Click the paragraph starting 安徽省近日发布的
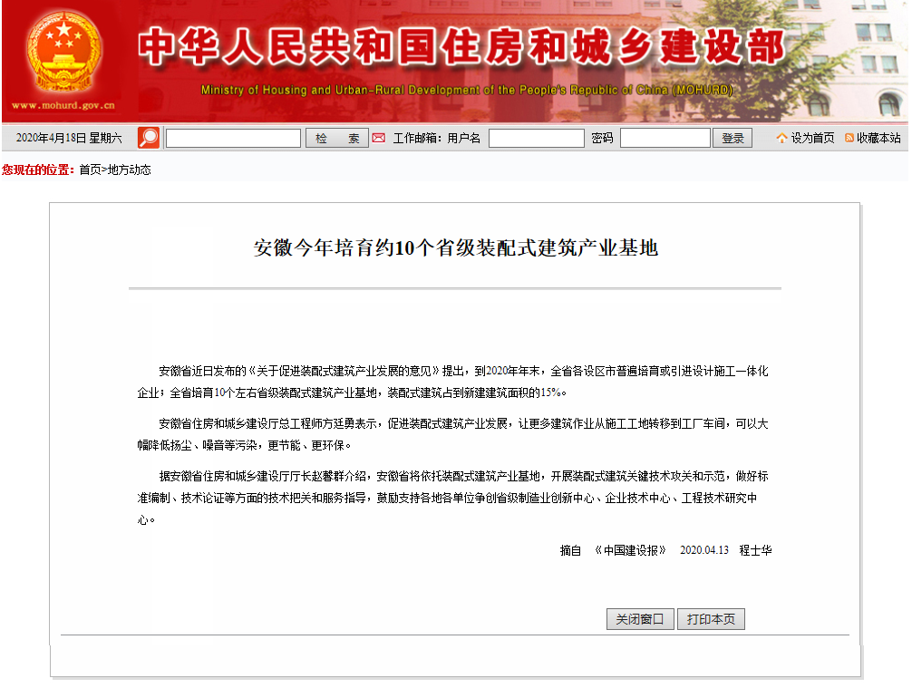Screen dimensions: 912x688 (453, 383)
